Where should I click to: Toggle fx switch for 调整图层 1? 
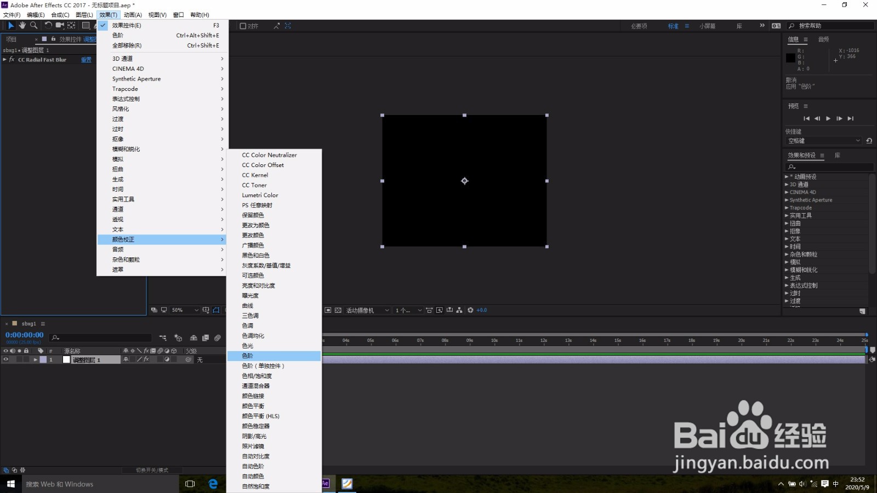tap(146, 359)
